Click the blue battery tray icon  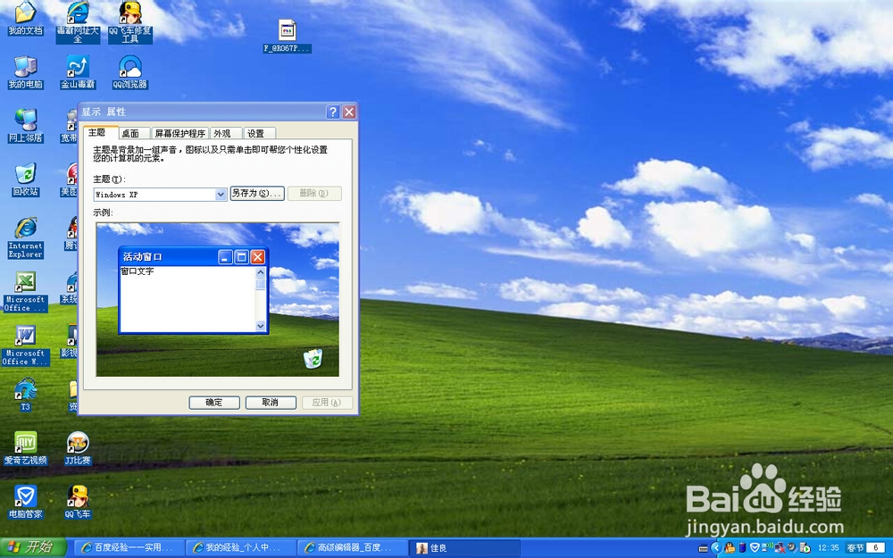742,548
